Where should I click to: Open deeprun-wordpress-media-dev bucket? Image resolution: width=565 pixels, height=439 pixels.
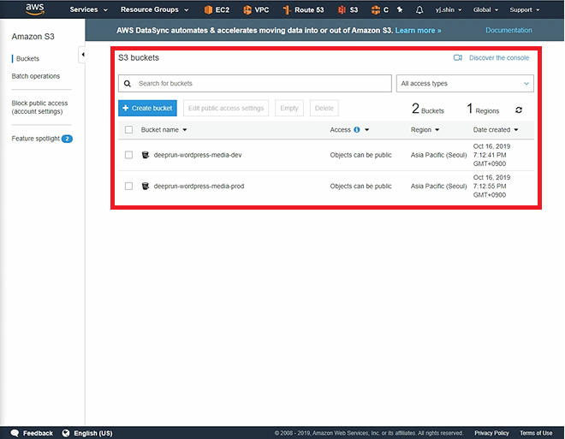tap(198, 155)
